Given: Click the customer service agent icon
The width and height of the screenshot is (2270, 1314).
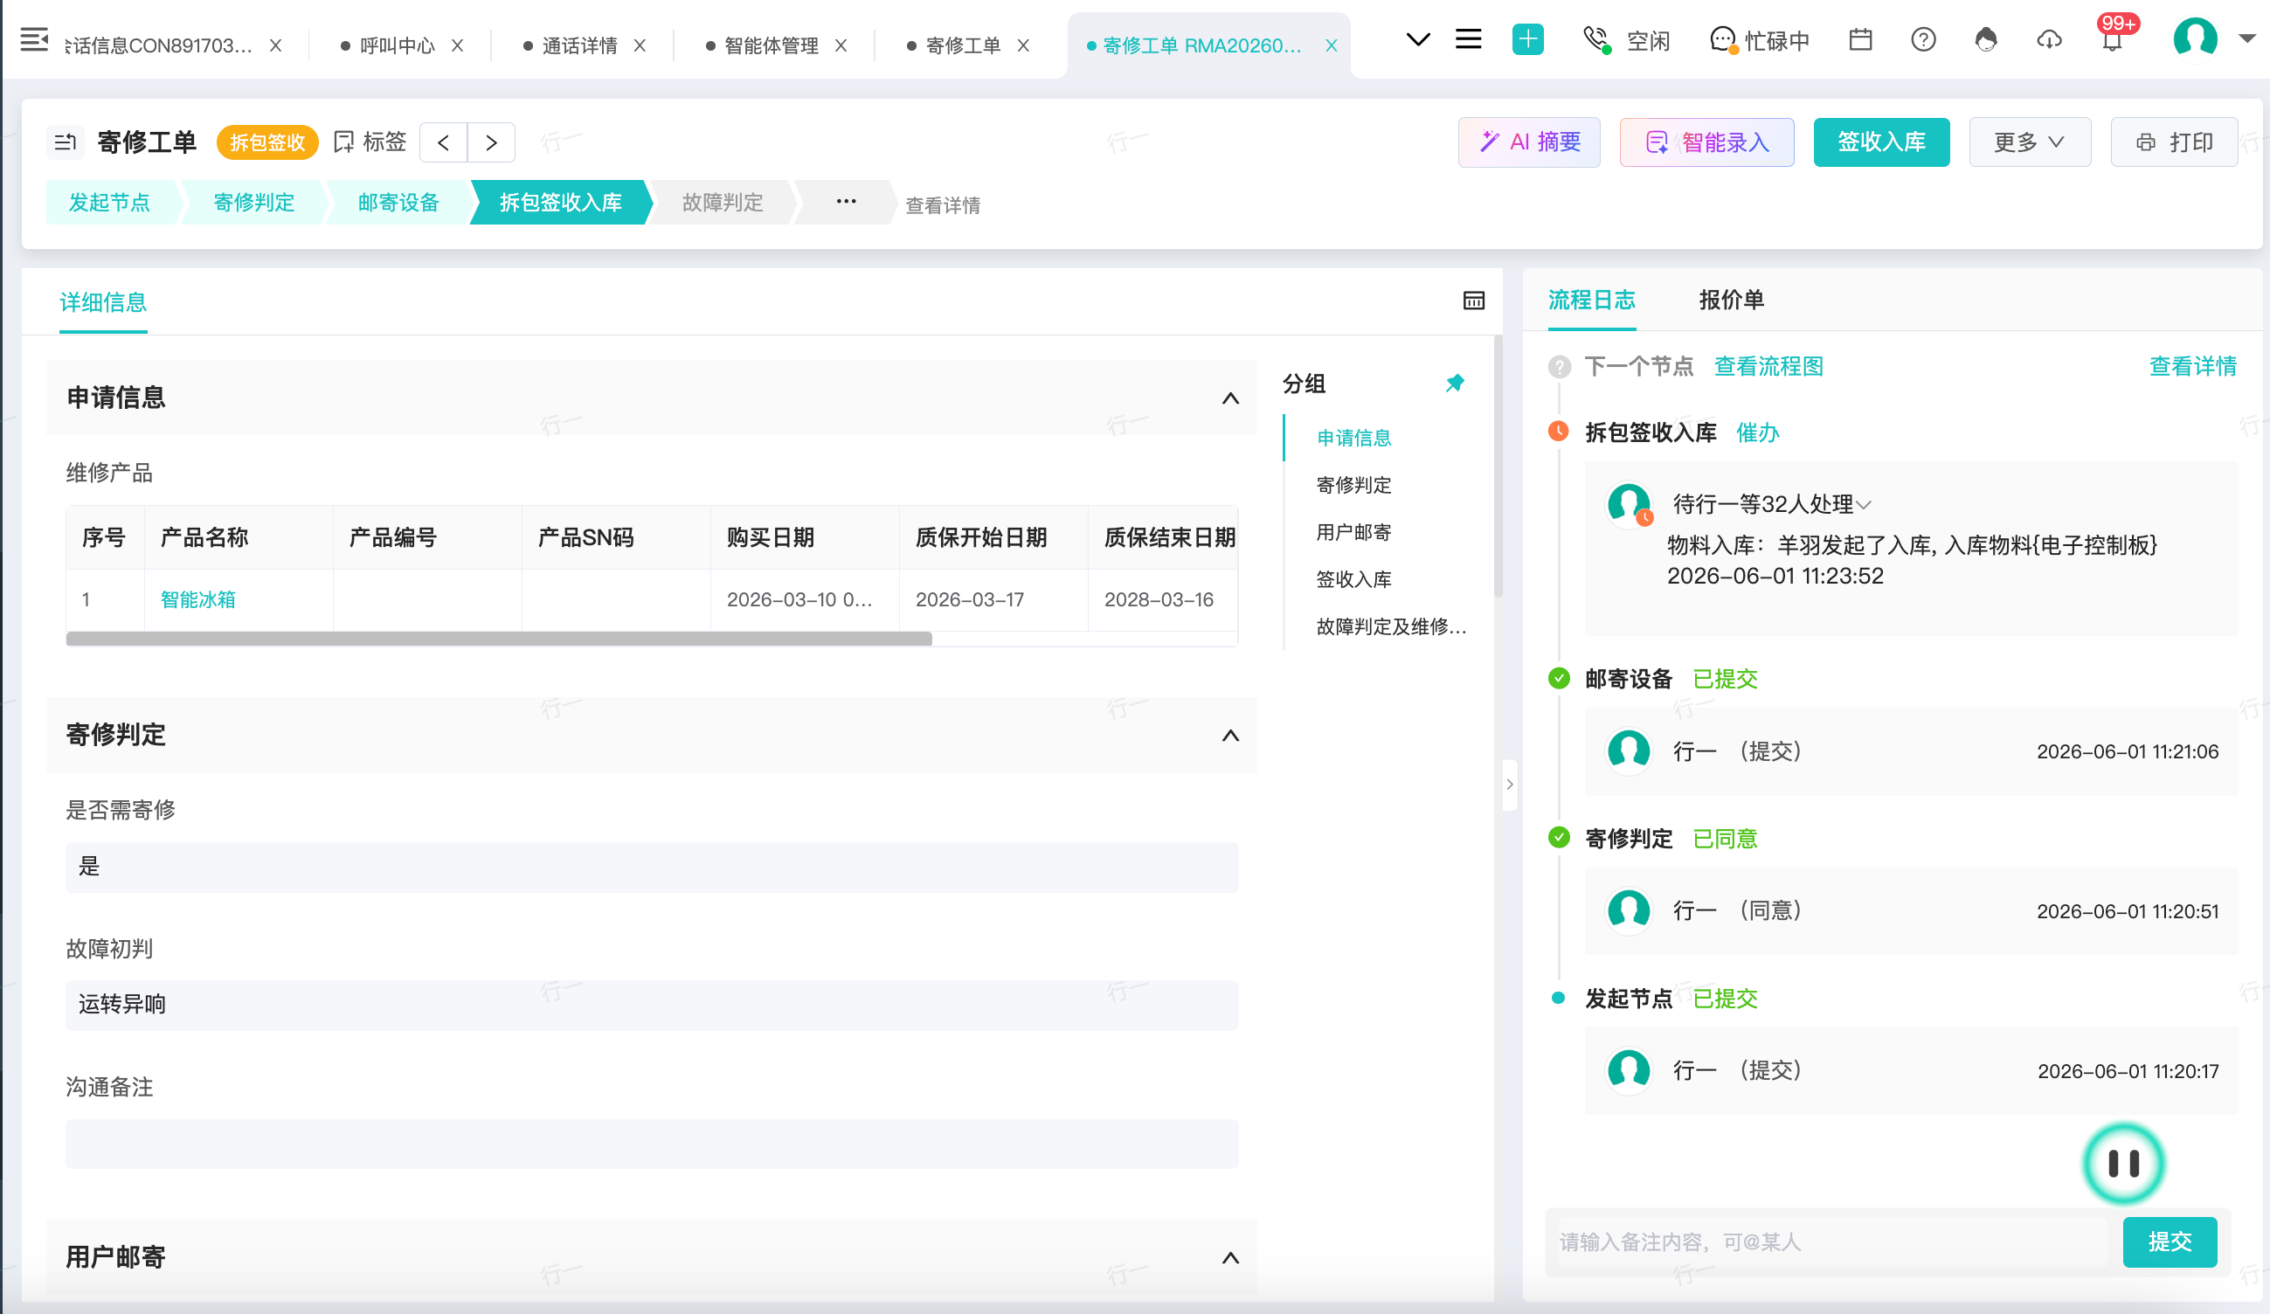Looking at the screenshot, I should (1986, 39).
